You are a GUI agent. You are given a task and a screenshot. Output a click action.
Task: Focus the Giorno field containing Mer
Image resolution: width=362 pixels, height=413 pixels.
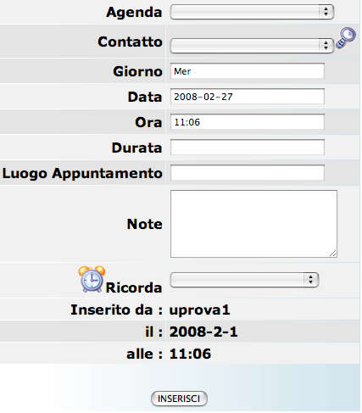tap(248, 71)
